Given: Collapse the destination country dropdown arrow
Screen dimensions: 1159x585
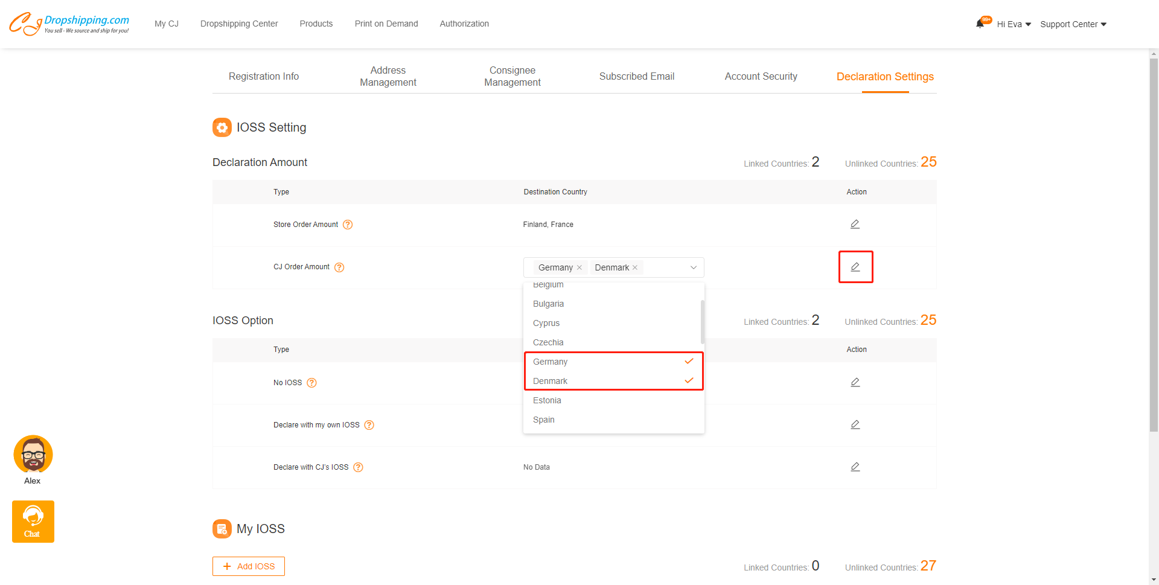Looking at the screenshot, I should click(694, 267).
